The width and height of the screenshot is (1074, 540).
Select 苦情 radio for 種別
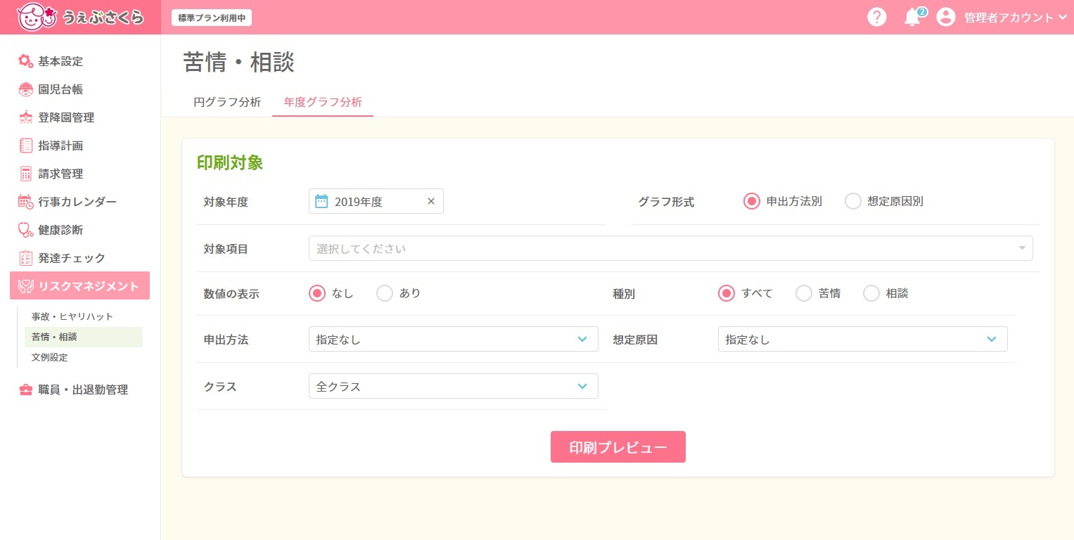point(804,293)
